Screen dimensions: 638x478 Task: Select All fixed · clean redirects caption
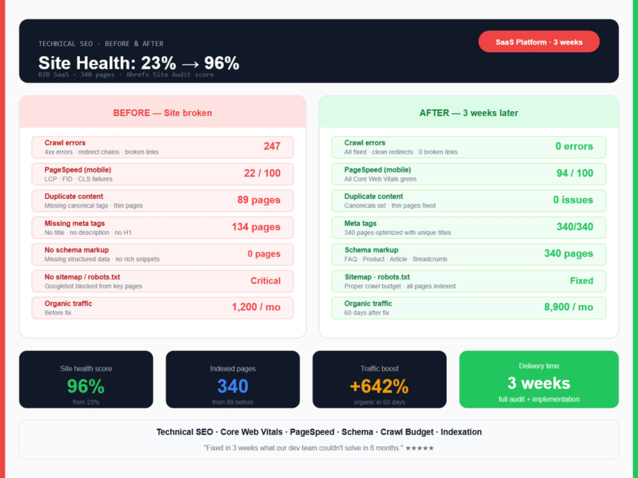(401, 152)
